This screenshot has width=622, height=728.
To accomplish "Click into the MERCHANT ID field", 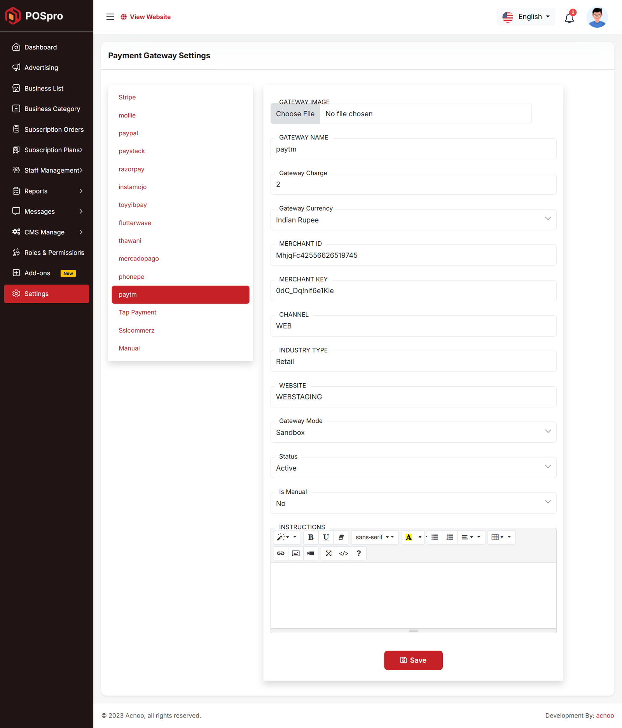I will 413,255.
